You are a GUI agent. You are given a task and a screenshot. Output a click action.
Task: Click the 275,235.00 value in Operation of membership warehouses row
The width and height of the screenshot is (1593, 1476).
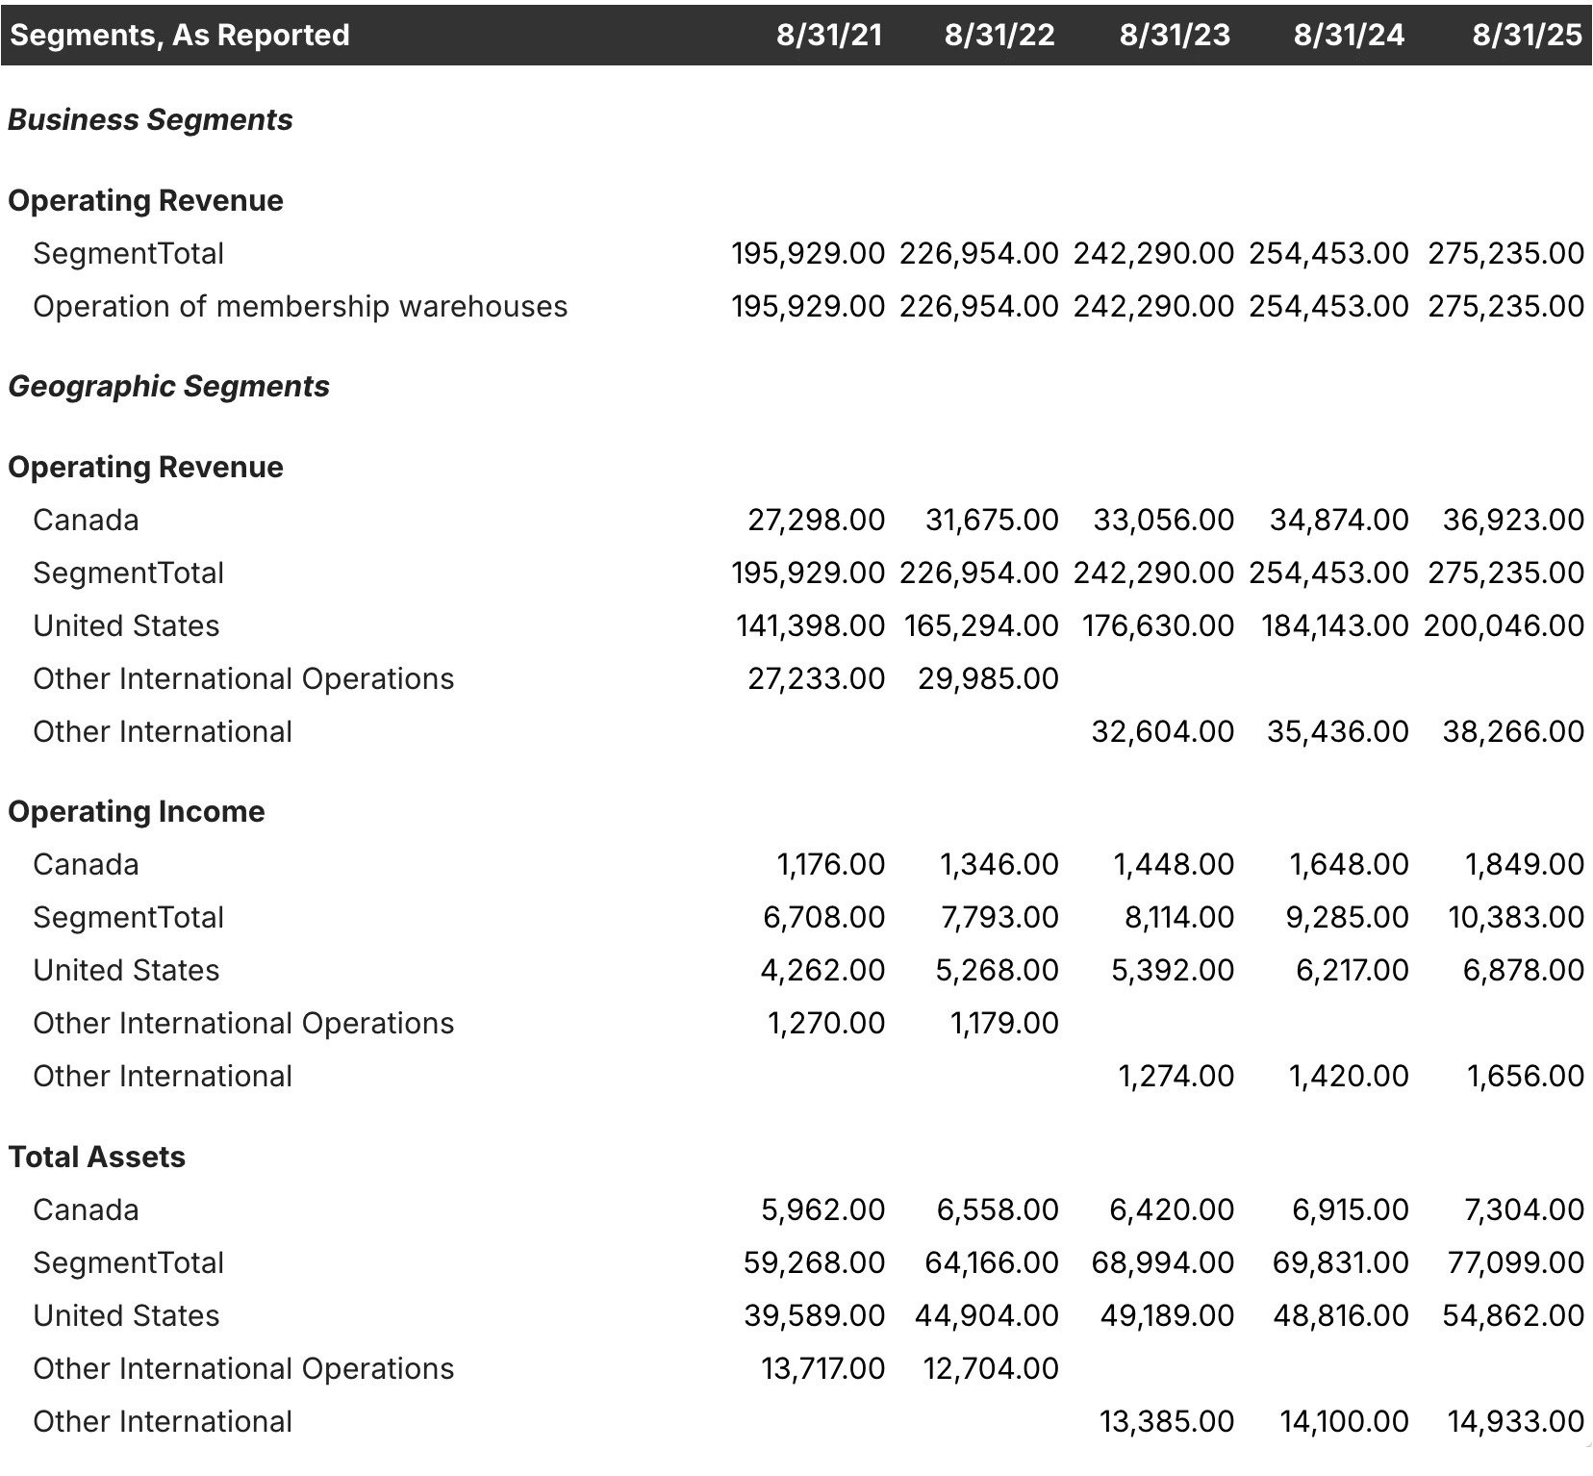(1506, 307)
